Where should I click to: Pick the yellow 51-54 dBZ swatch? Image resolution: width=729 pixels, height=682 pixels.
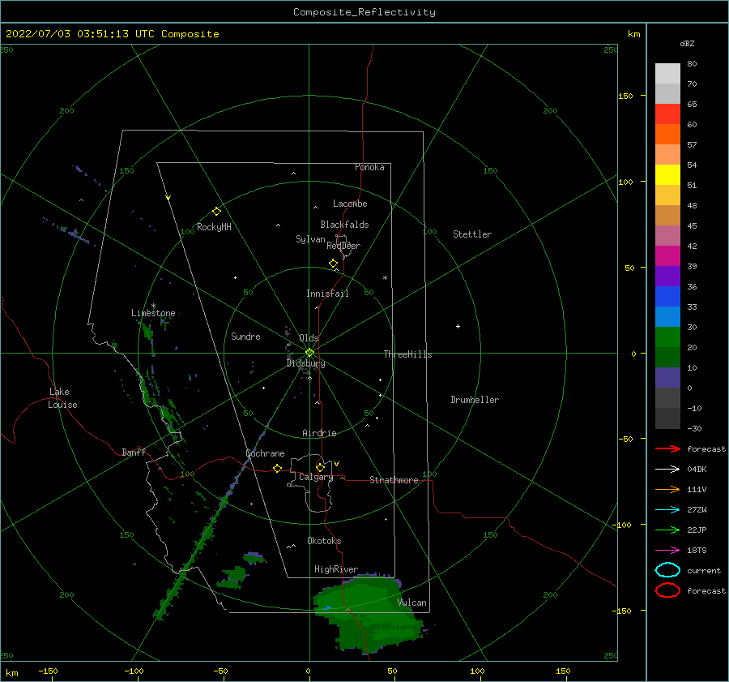point(667,174)
